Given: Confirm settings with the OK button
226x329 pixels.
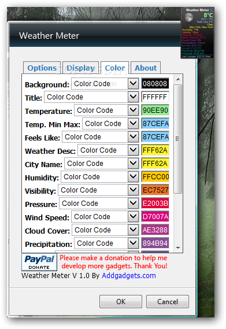Looking at the screenshot, I should click(x=121, y=301).
